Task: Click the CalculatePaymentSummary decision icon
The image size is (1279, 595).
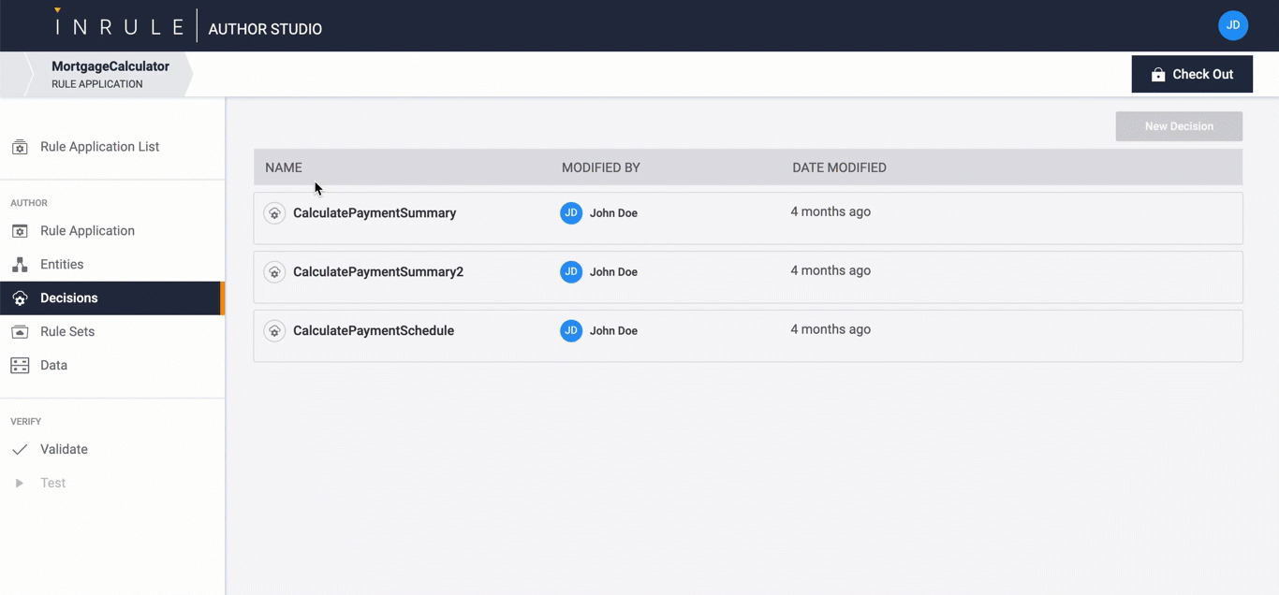Action: pos(274,212)
